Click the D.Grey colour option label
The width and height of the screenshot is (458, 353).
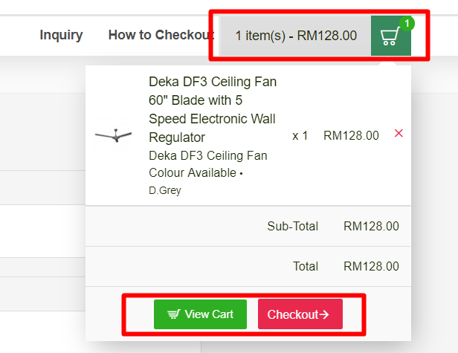click(x=165, y=190)
